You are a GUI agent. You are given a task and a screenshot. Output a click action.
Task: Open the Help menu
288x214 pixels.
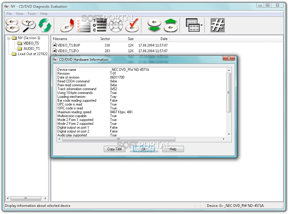[x=44, y=14]
